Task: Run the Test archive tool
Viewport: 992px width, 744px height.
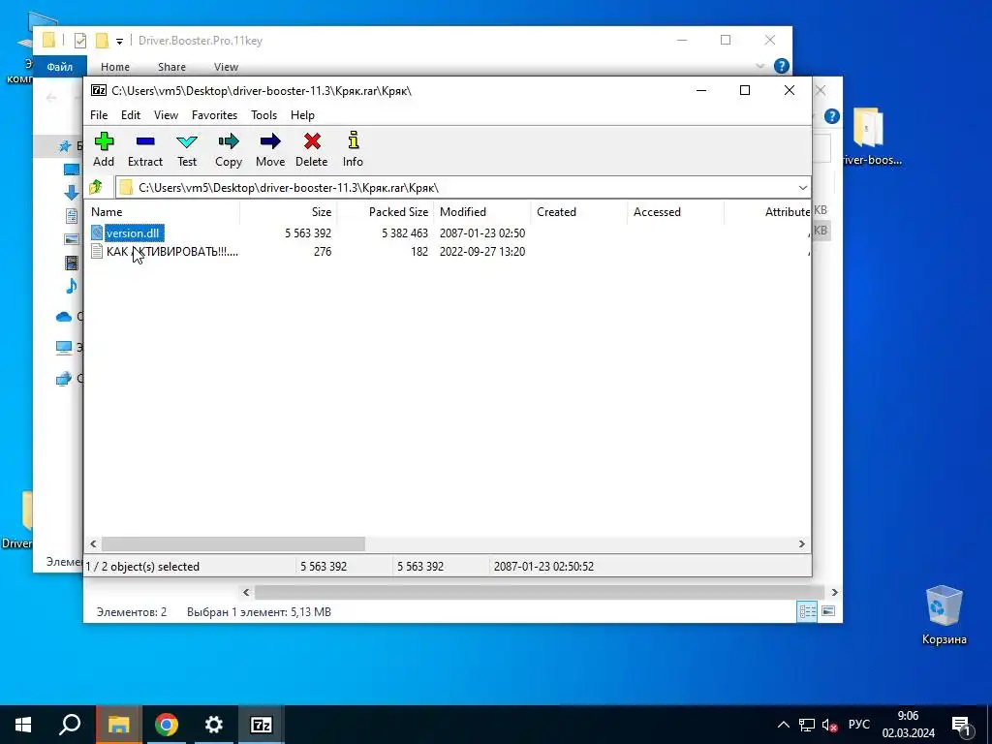Action: [x=187, y=149]
